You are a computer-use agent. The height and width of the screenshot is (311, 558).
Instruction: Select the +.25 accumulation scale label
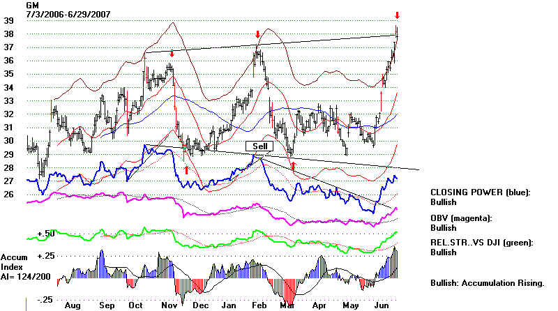pos(46,256)
